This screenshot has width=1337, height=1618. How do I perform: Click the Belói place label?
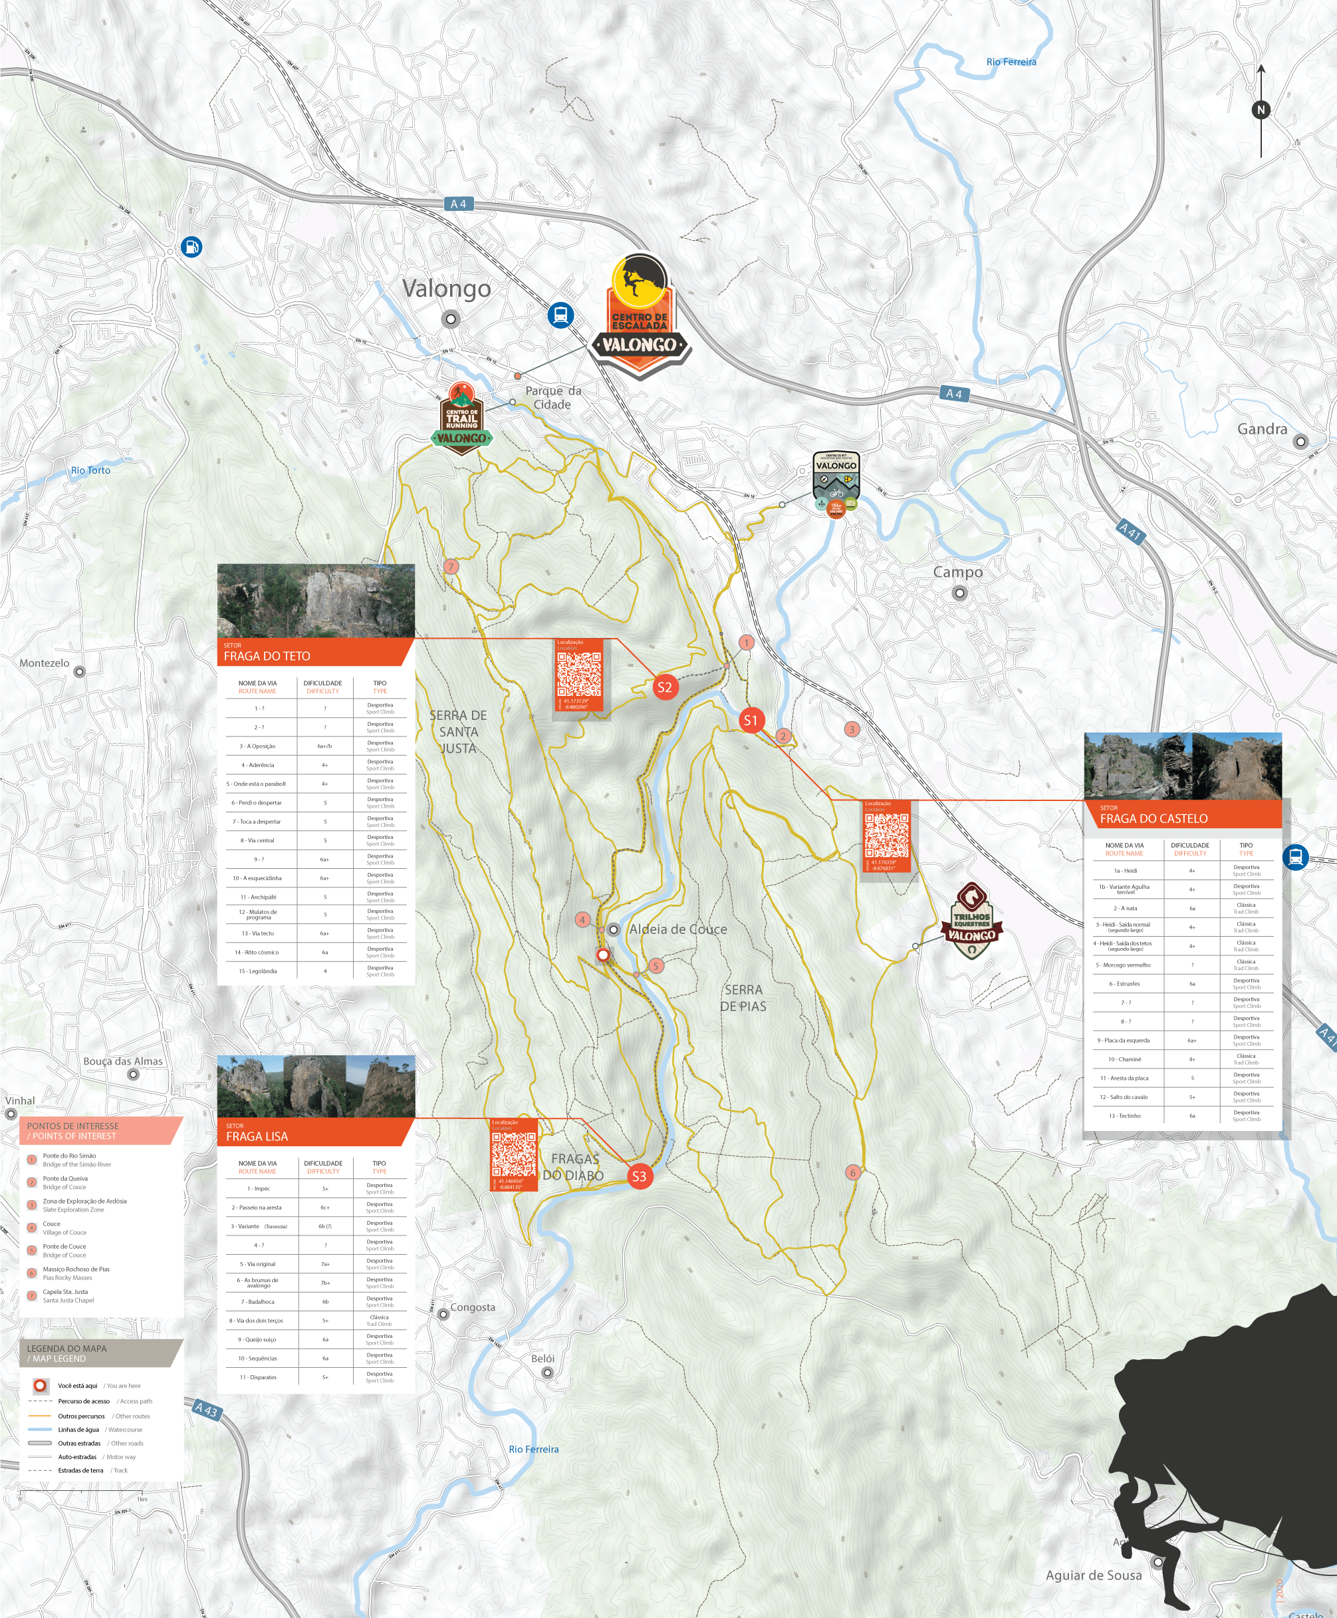543,1359
